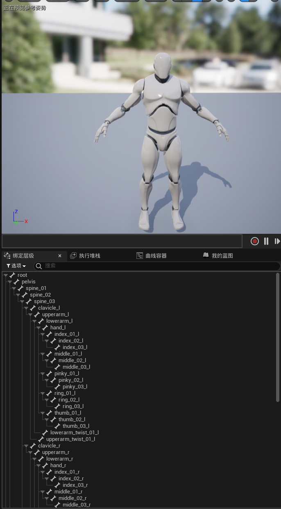Screen dimensions: 281x509
Task: Collapse the hand_r node
Action: point(39,466)
